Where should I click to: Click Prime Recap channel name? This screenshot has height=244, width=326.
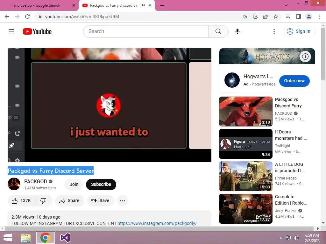(x=286, y=178)
